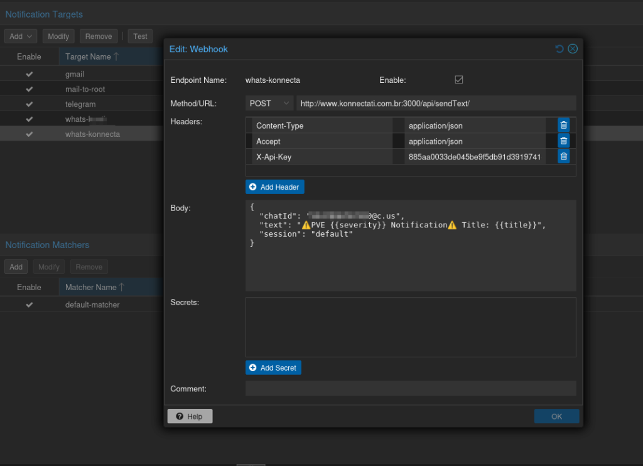Select the telegram target row
643x466 pixels.
(80, 104)
